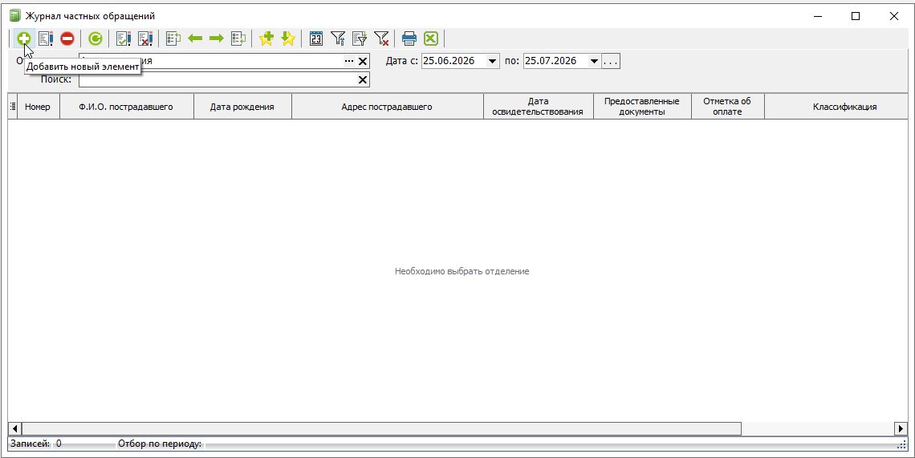Click the horizontal scrollbar right arrow
Viewport: 915px width, 458px height.
pyautogui.click(x=901, y=429)
